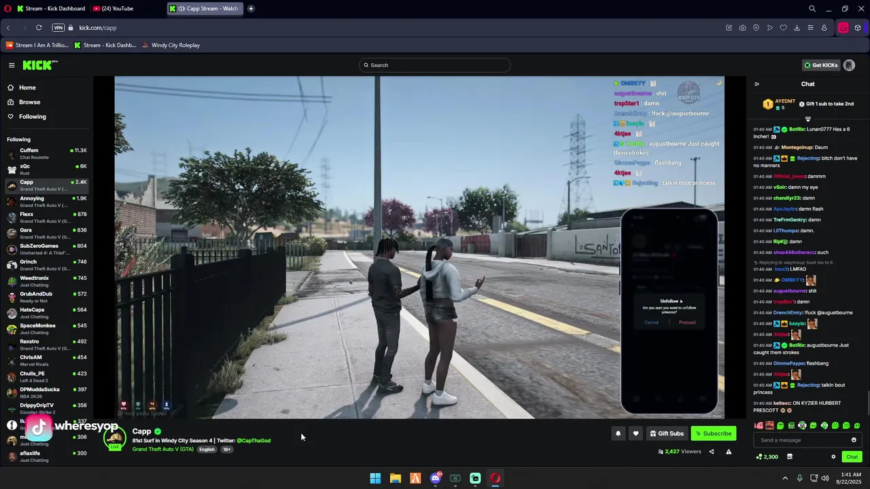Click the Get KICKs button
The height and width of the screenshot is (489, 870).
[821, 65]
